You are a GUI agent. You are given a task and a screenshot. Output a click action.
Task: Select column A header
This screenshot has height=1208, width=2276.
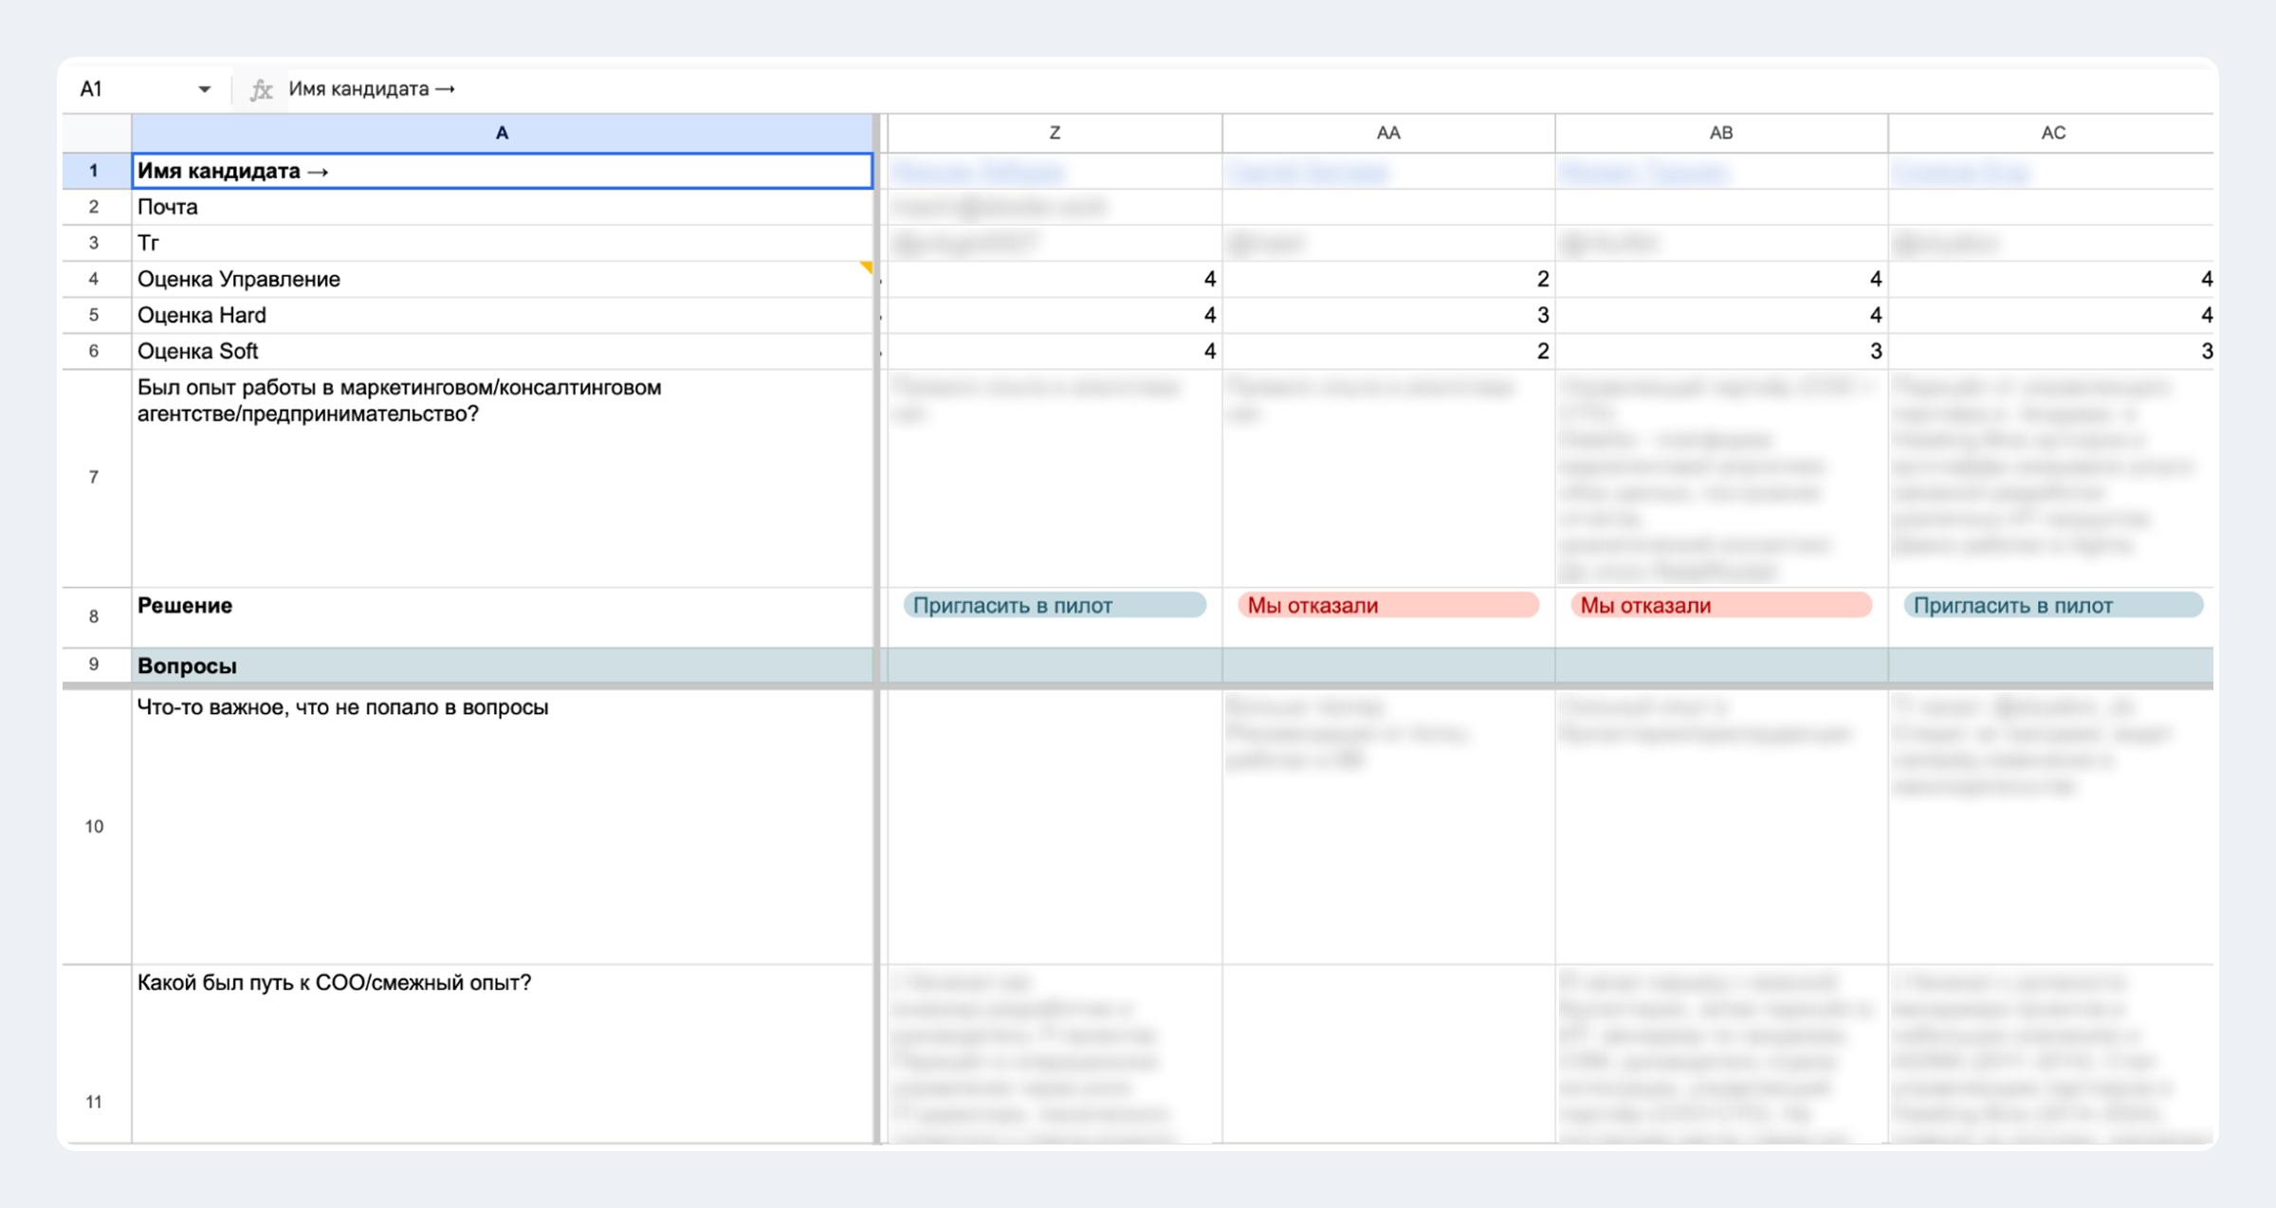[502, 133]
